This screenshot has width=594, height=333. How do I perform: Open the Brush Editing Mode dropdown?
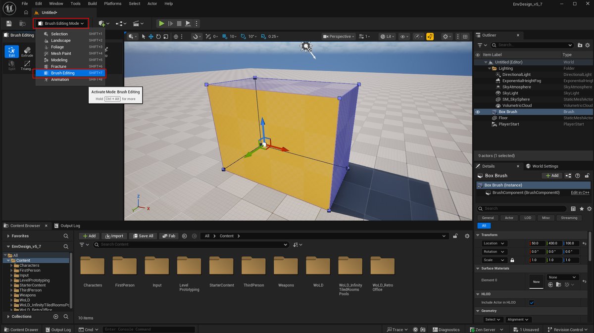pyautogui.click(x=61, y=23)
